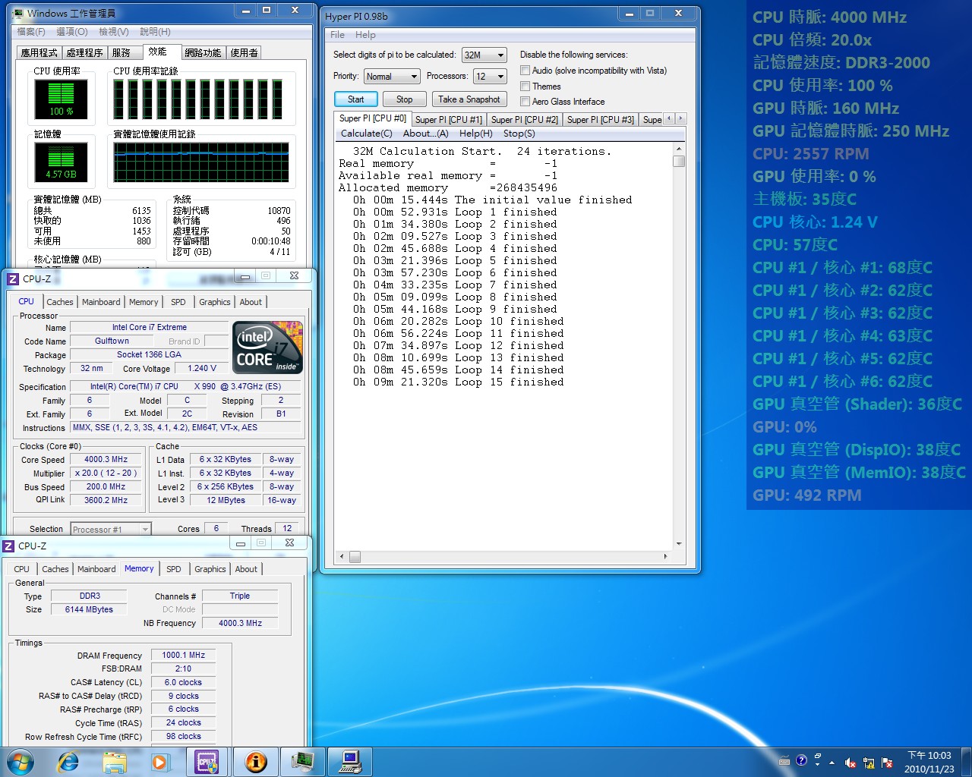Open Hyper PI File menu
The height and width of the screenshot is (777, 972).
(337, 35)
